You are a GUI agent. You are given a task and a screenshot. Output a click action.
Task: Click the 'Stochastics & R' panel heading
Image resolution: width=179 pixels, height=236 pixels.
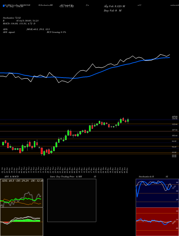[146, 177]
